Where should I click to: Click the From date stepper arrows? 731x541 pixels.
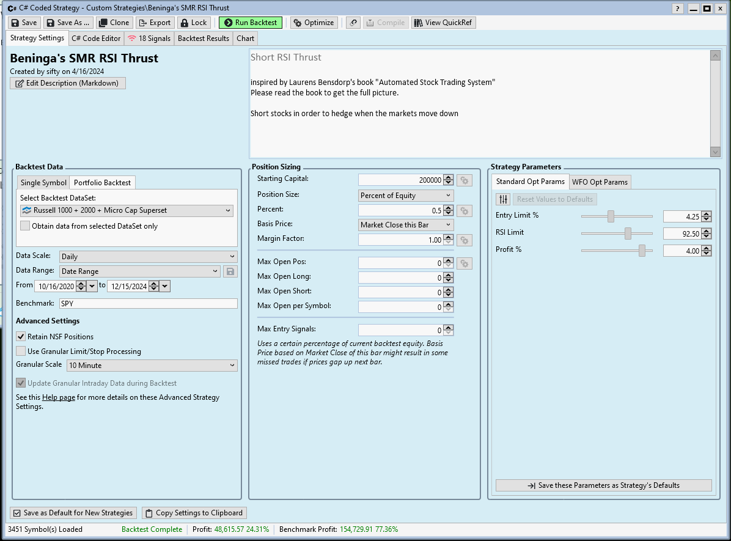point(81,286)
